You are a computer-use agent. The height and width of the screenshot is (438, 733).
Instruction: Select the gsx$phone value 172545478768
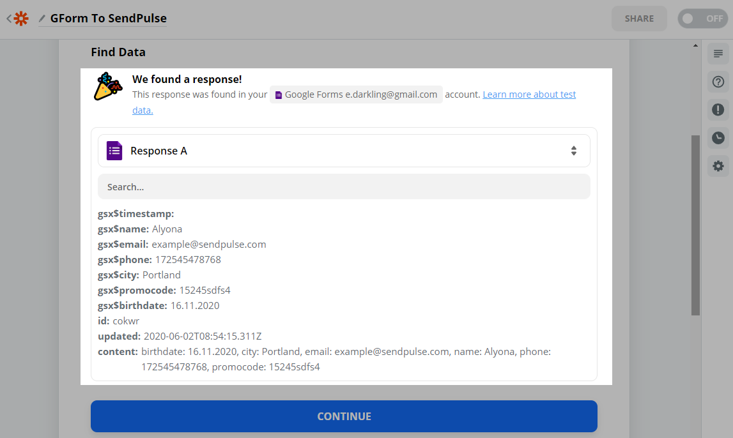(x=188, y=260)
